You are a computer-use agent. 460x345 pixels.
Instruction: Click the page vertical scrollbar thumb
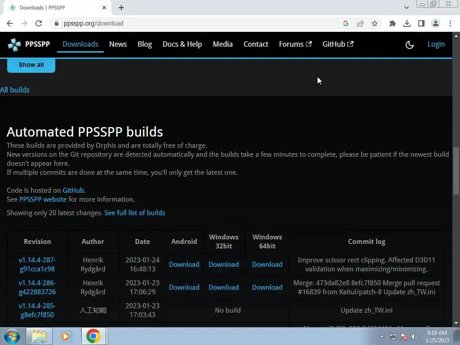click(456, 170)
